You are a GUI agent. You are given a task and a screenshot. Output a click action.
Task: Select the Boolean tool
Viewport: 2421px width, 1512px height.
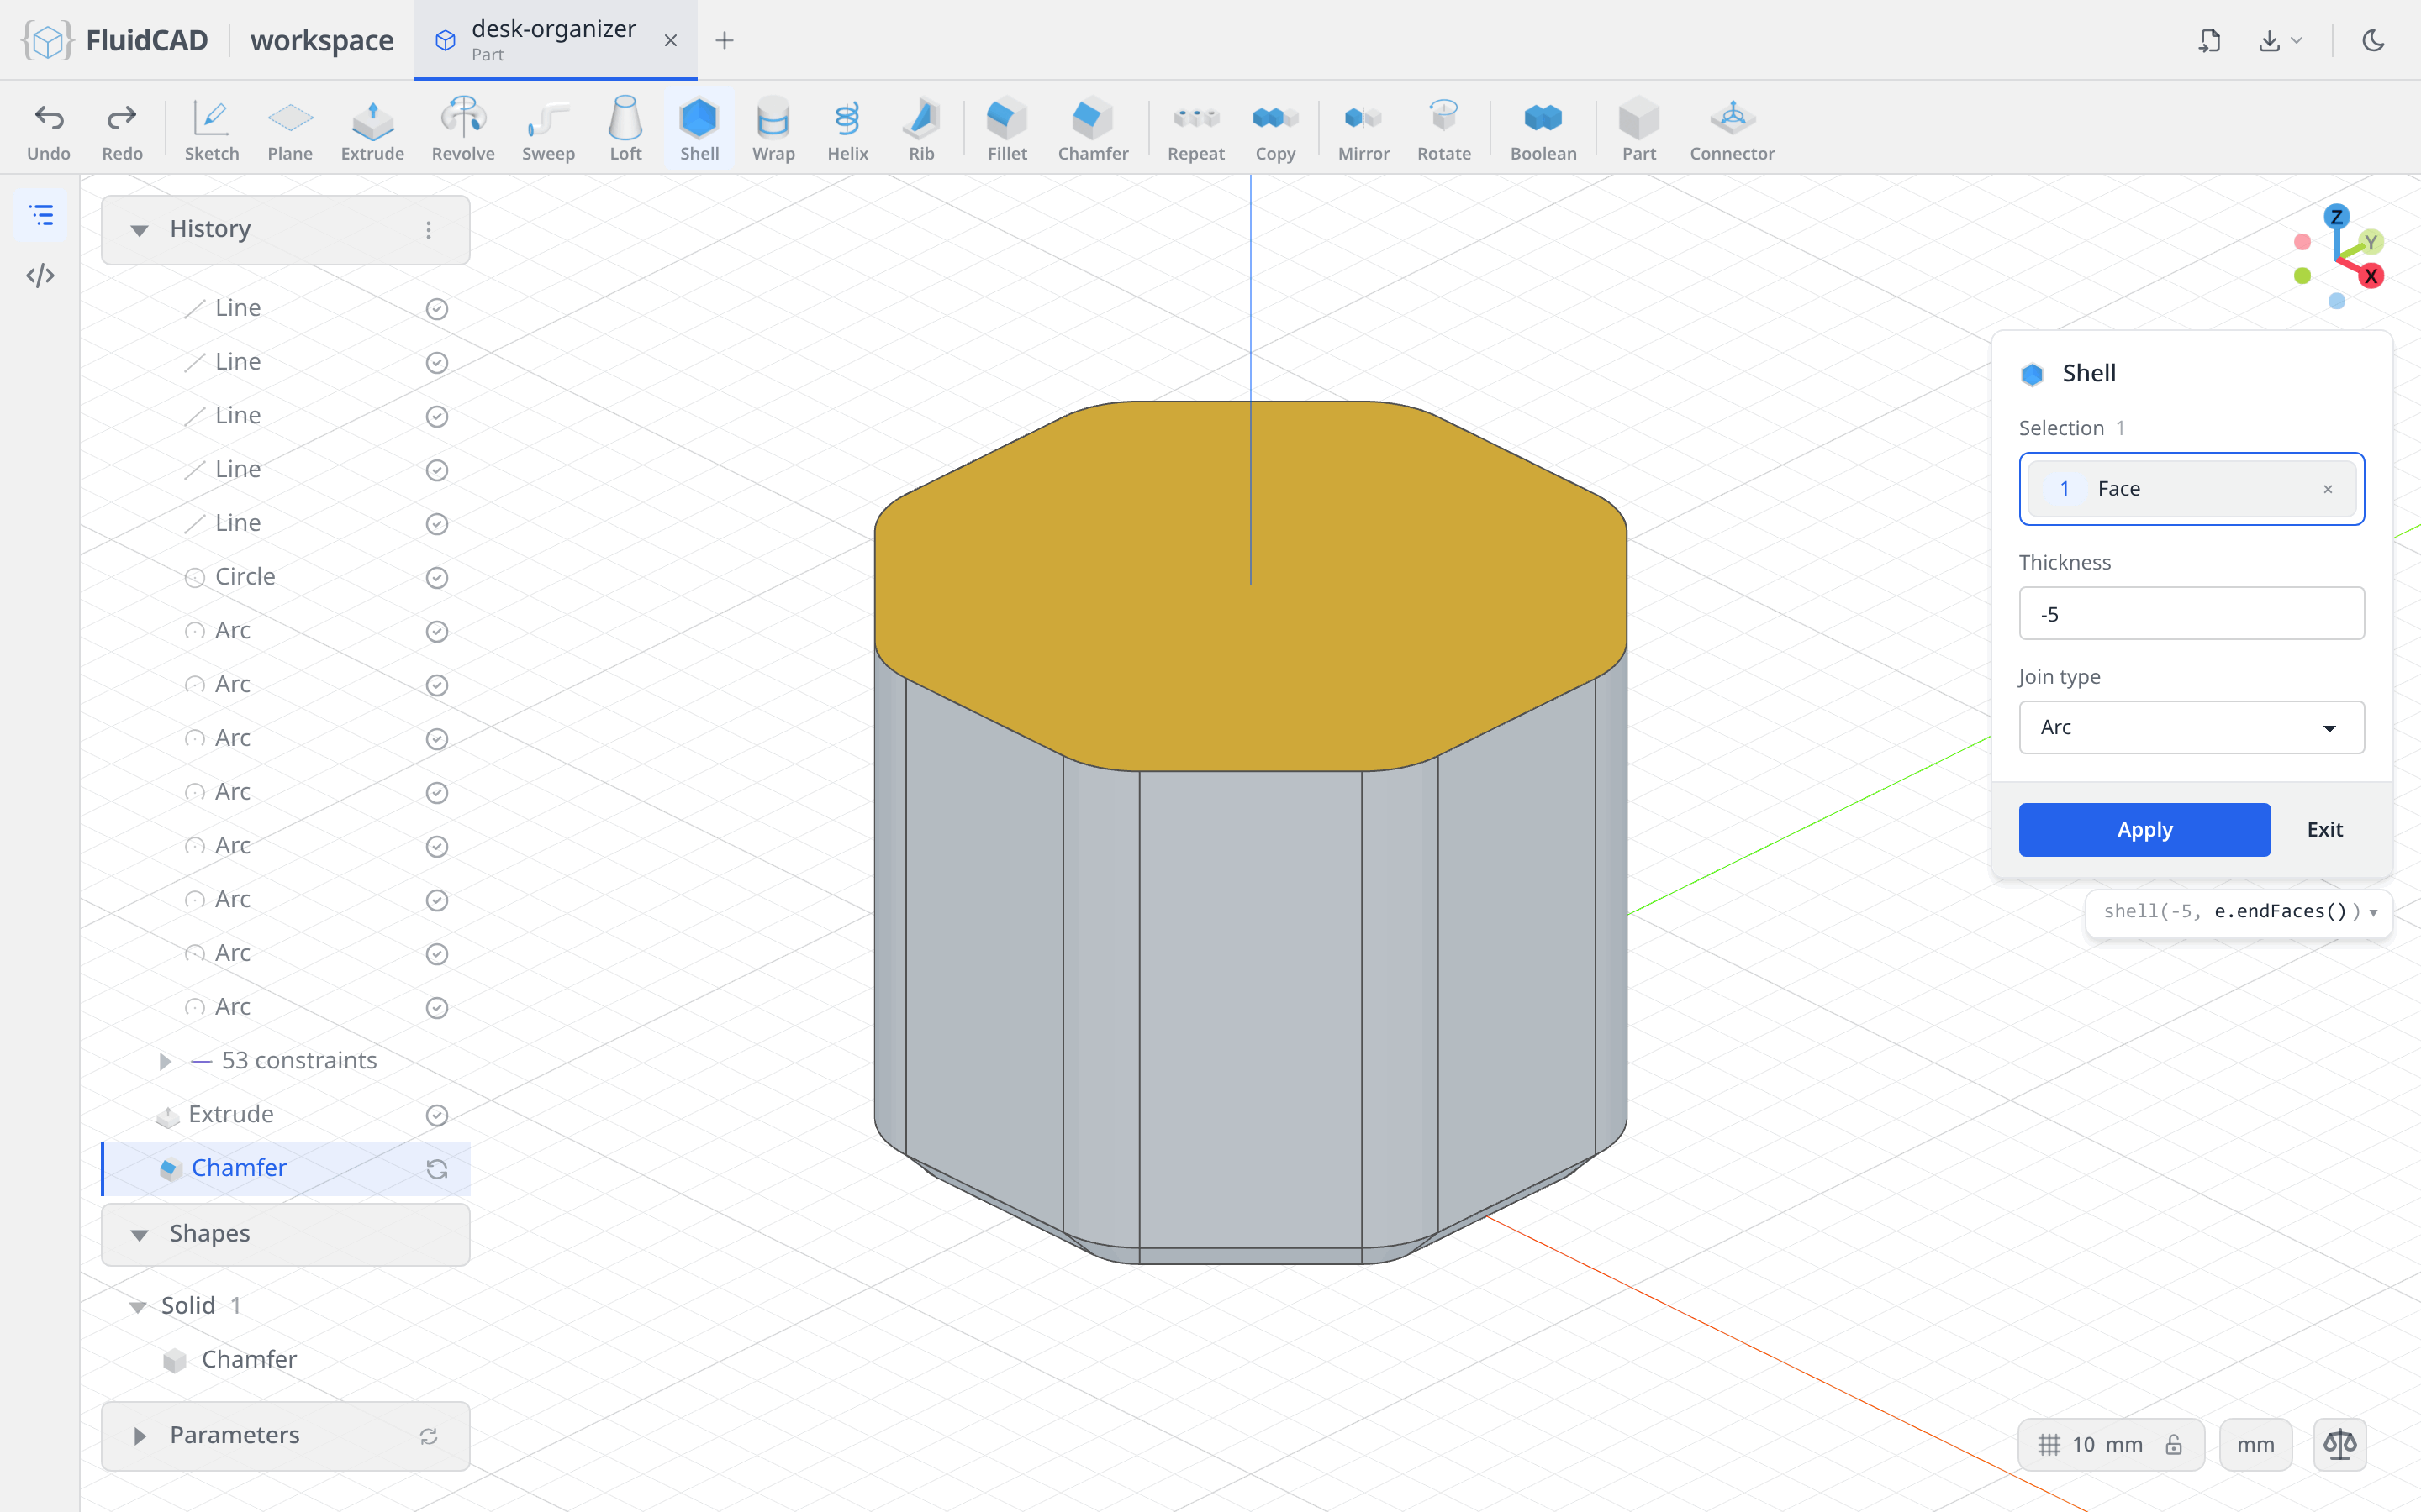pyautogui.click(x=1543, y=129)
